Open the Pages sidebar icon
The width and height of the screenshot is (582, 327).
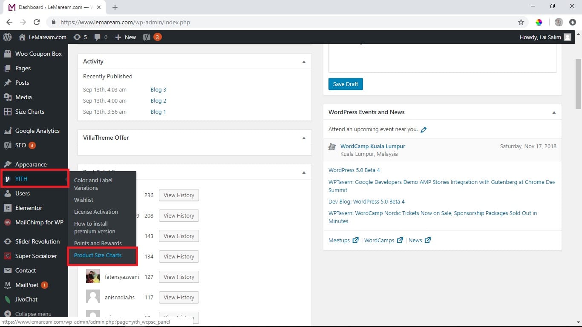[x=7, y=68]
